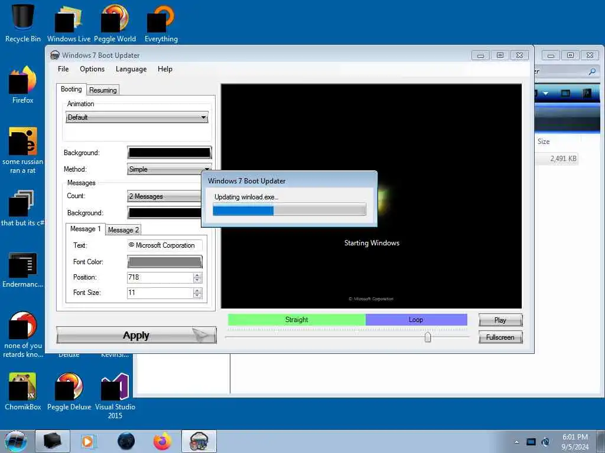The height and width of the screenshot is (453, 605).
Task: Click the preview pane icon in background window
Action: coord(565,93)
